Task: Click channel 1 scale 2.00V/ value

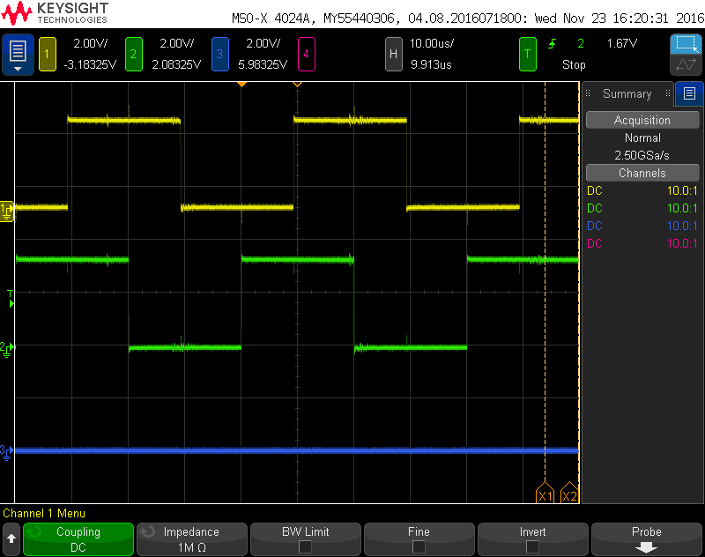Action: (x=91, y=43)
